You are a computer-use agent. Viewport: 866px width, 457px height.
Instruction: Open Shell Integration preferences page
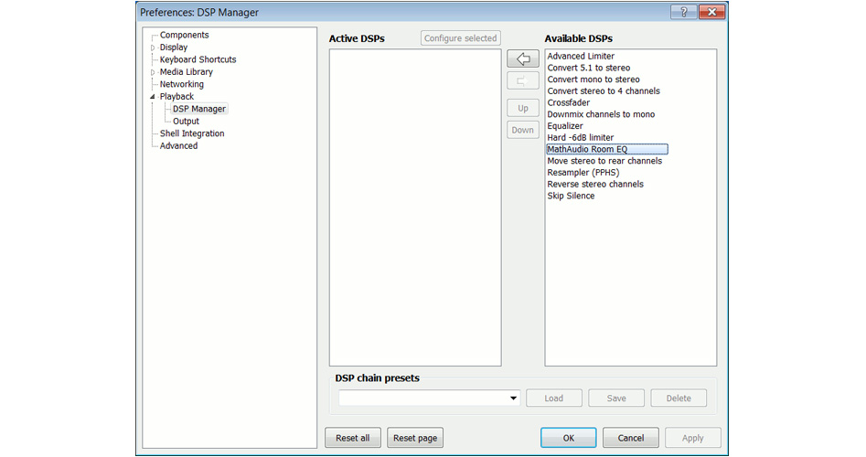(192, 133)
